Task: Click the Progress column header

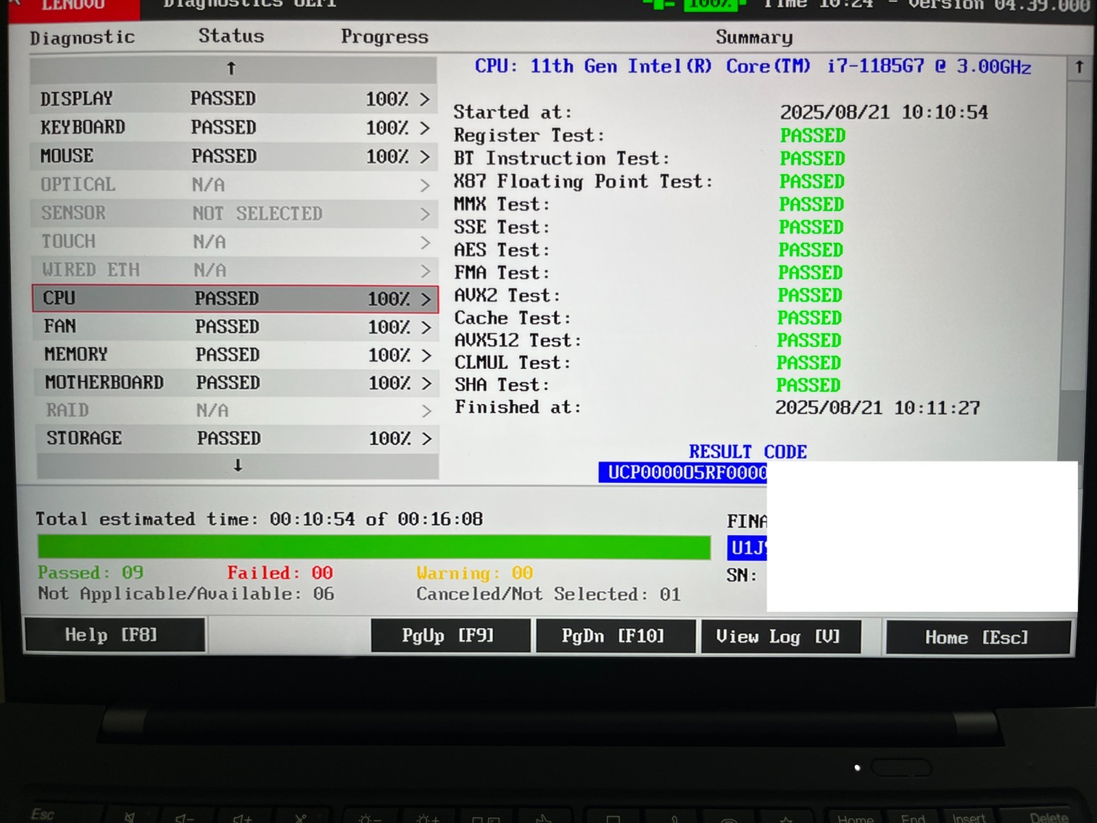Action: 385,36
